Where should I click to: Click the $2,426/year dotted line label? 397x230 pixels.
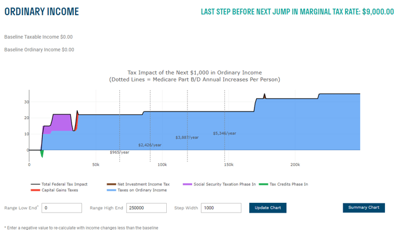tap(149, 145)
